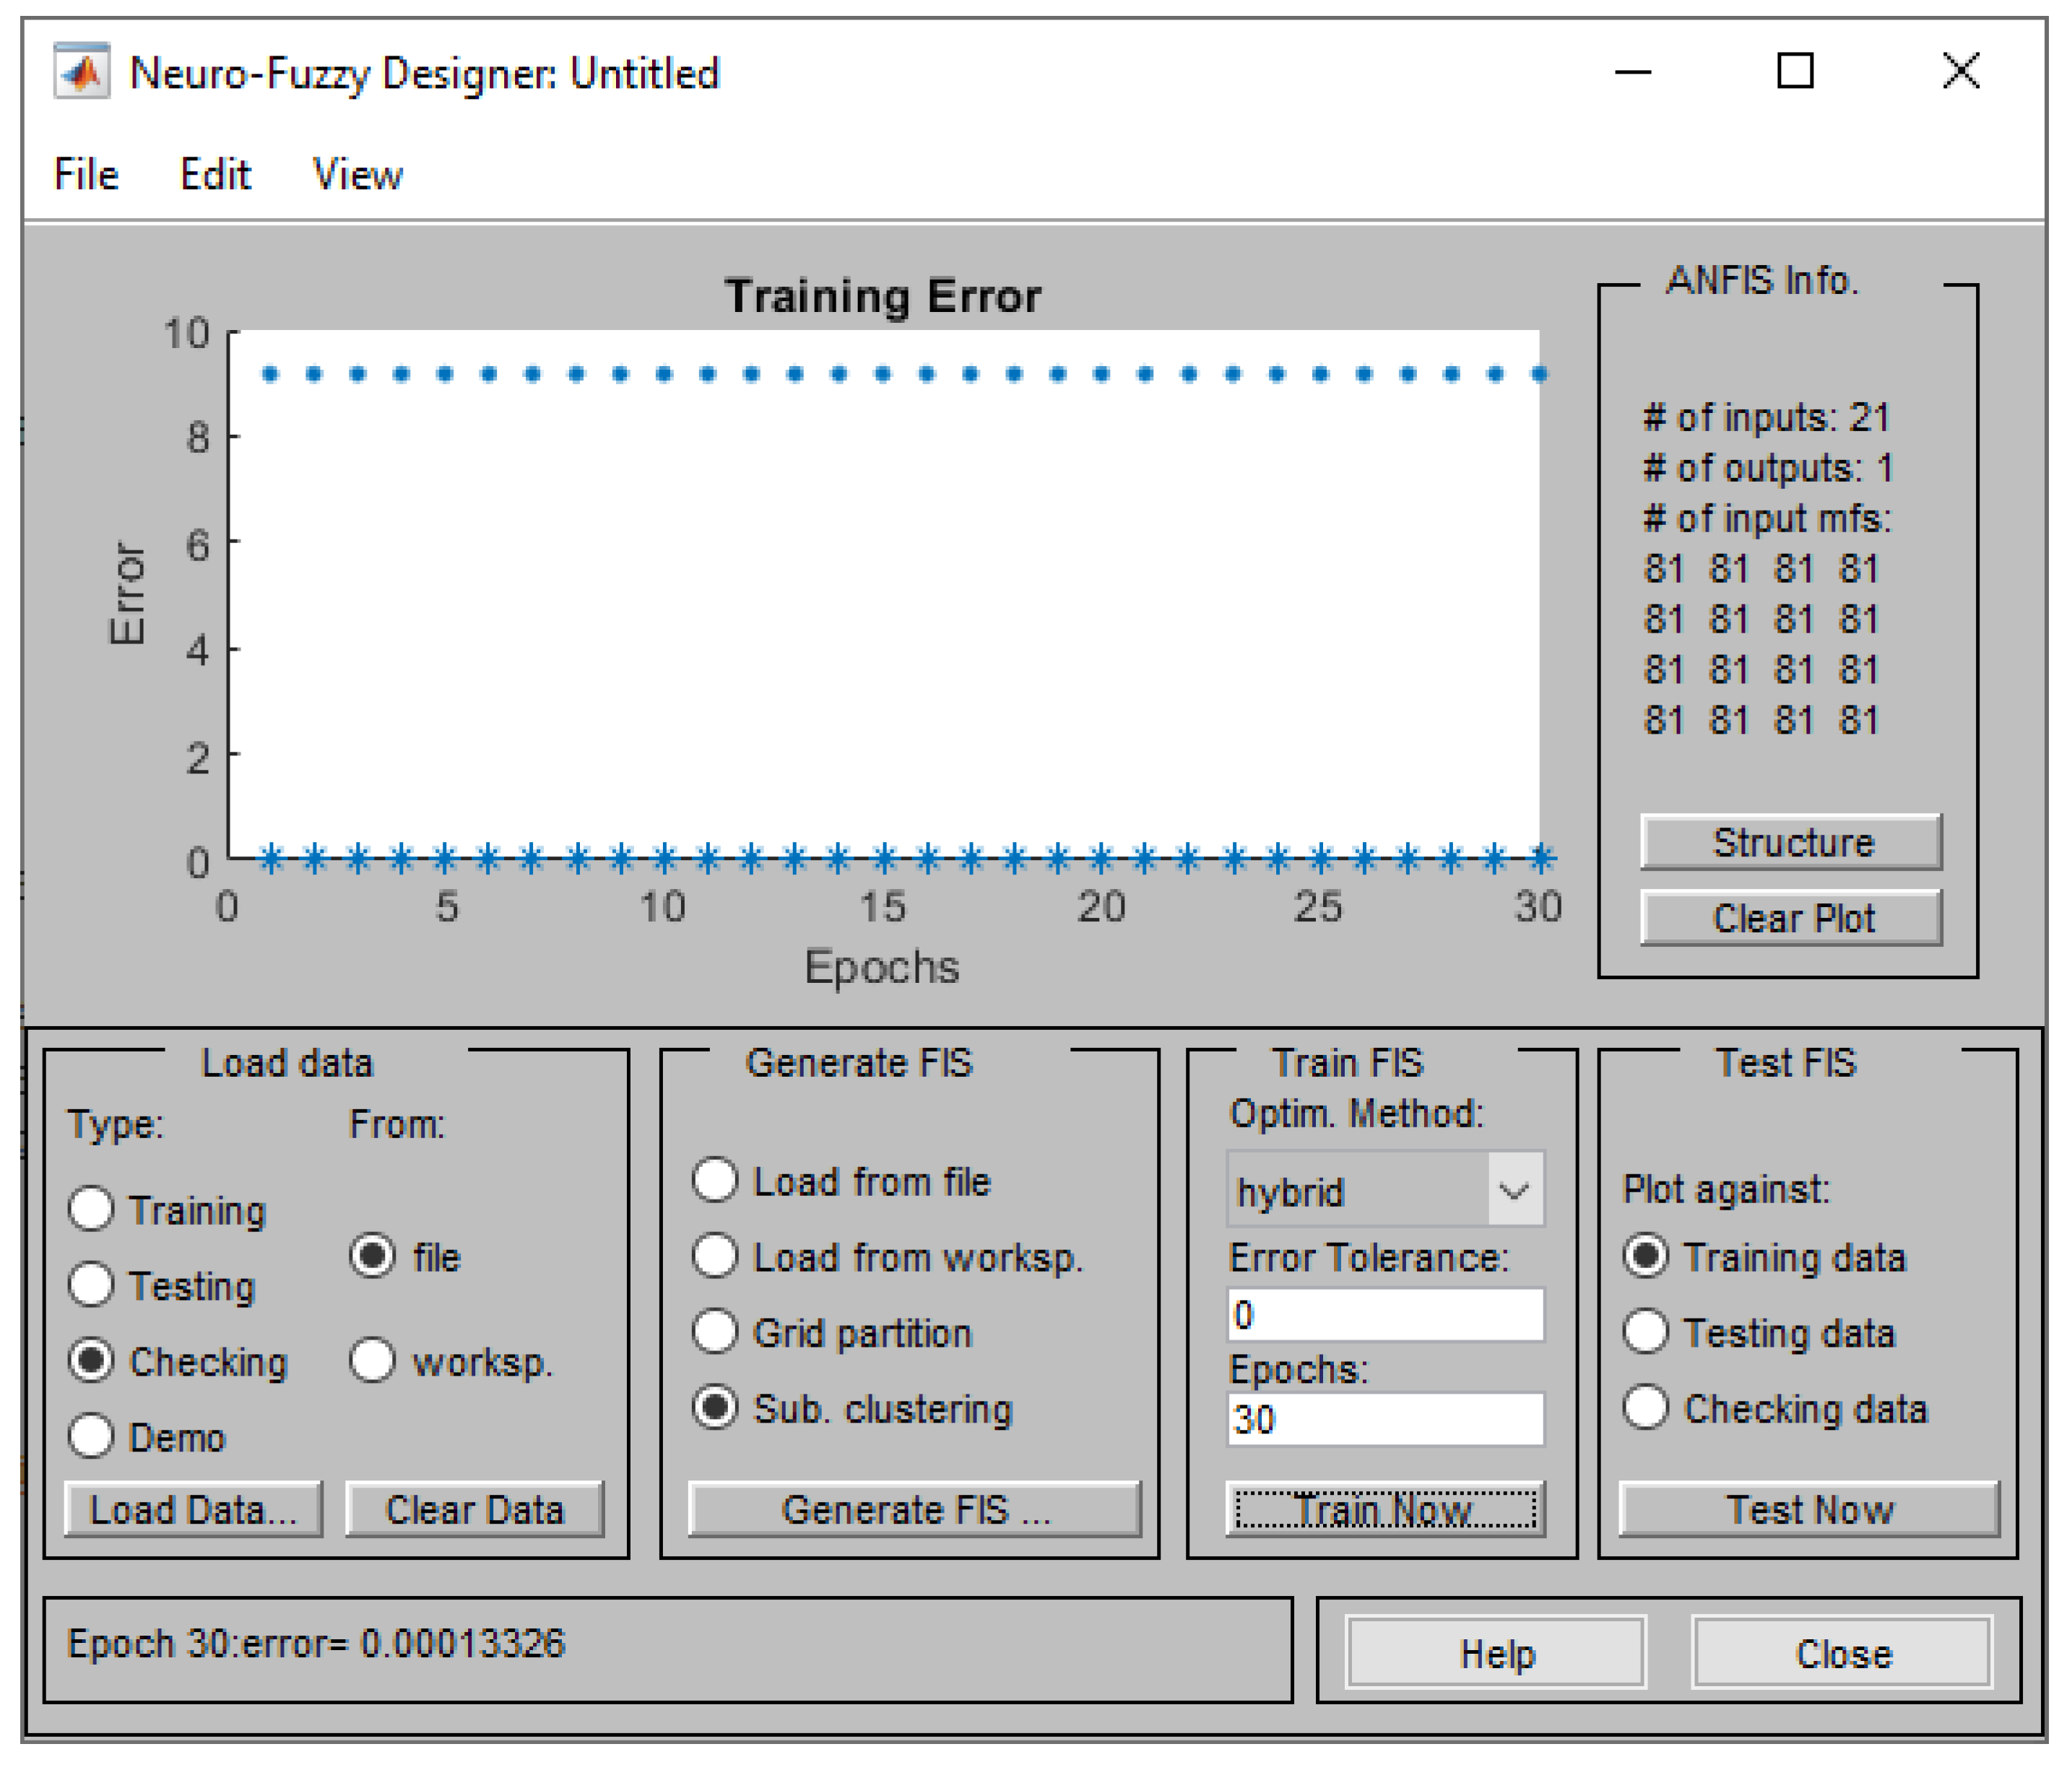
Task: Select Testing under Load data type
Action: coord(92,1285)
